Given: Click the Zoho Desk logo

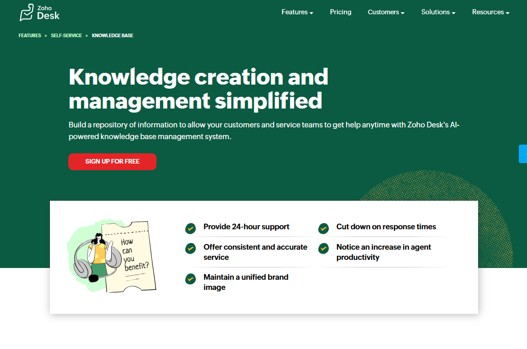Looking at the screenshot, I should coord(39,12).
